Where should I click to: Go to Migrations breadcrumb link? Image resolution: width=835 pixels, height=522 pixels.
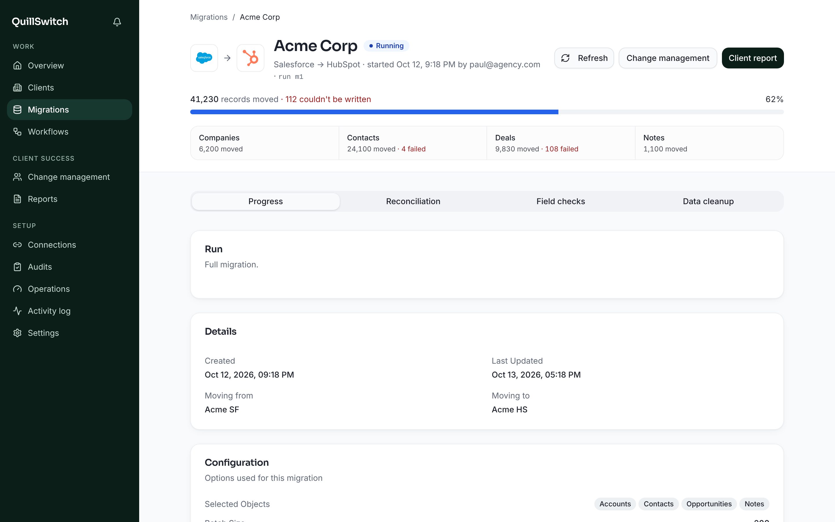[x=209, y=17]
